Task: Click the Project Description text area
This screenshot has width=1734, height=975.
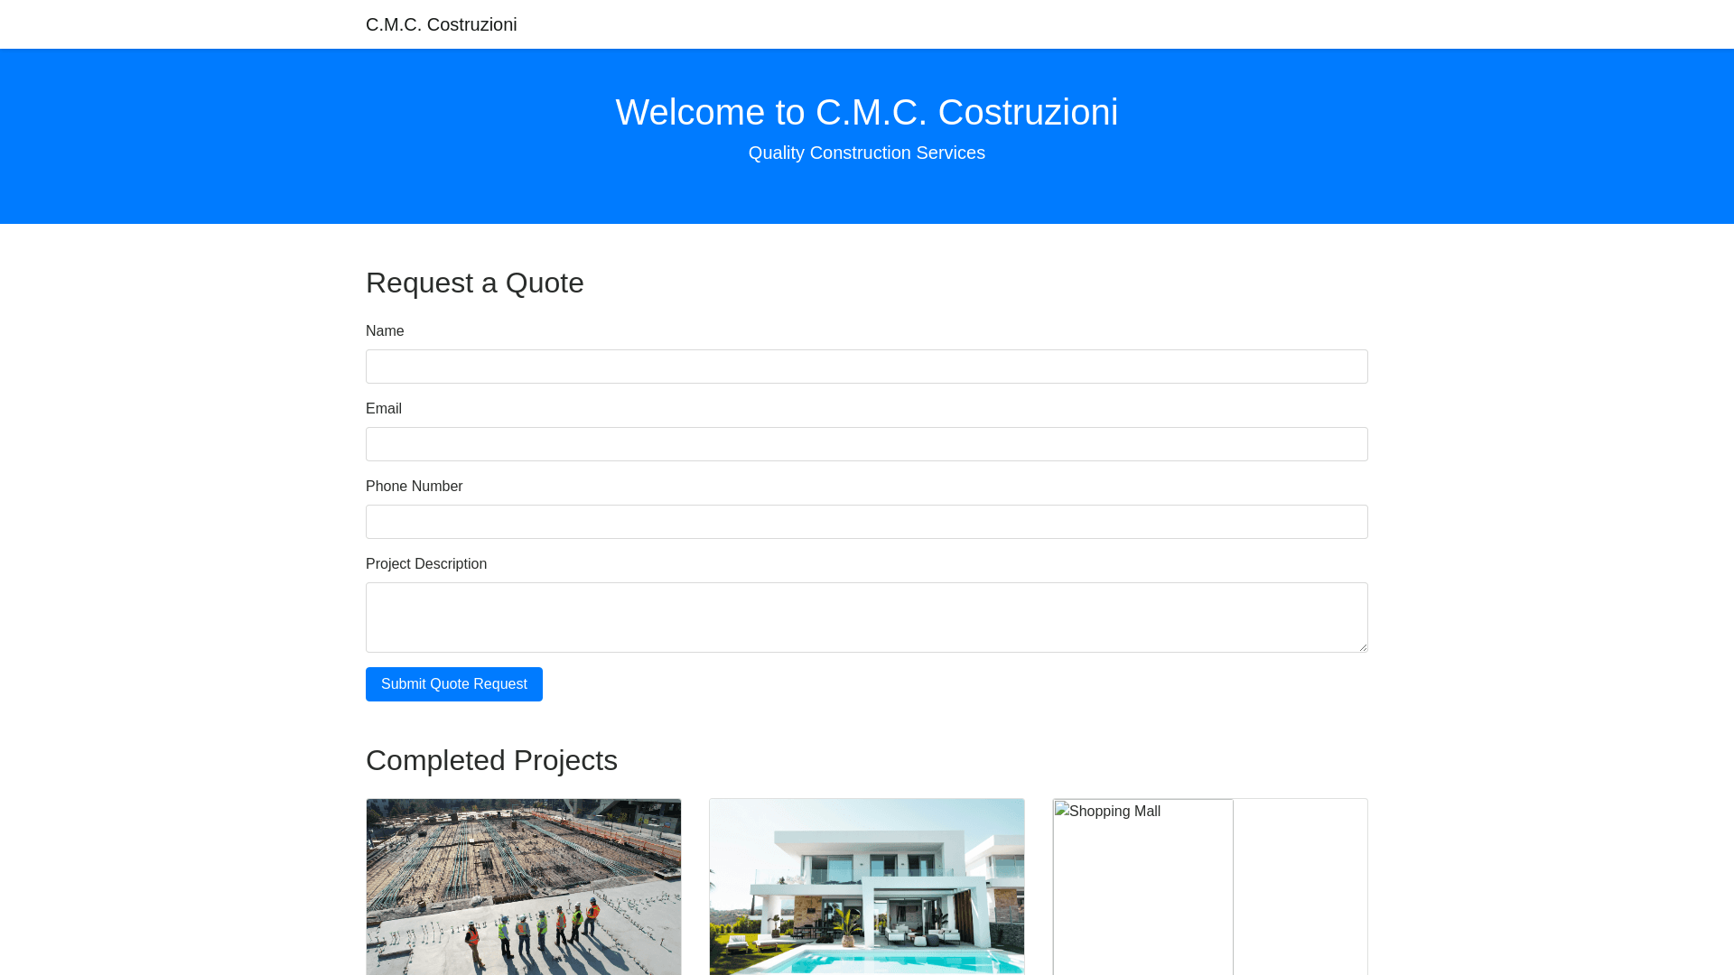Action: coord(866,617)
